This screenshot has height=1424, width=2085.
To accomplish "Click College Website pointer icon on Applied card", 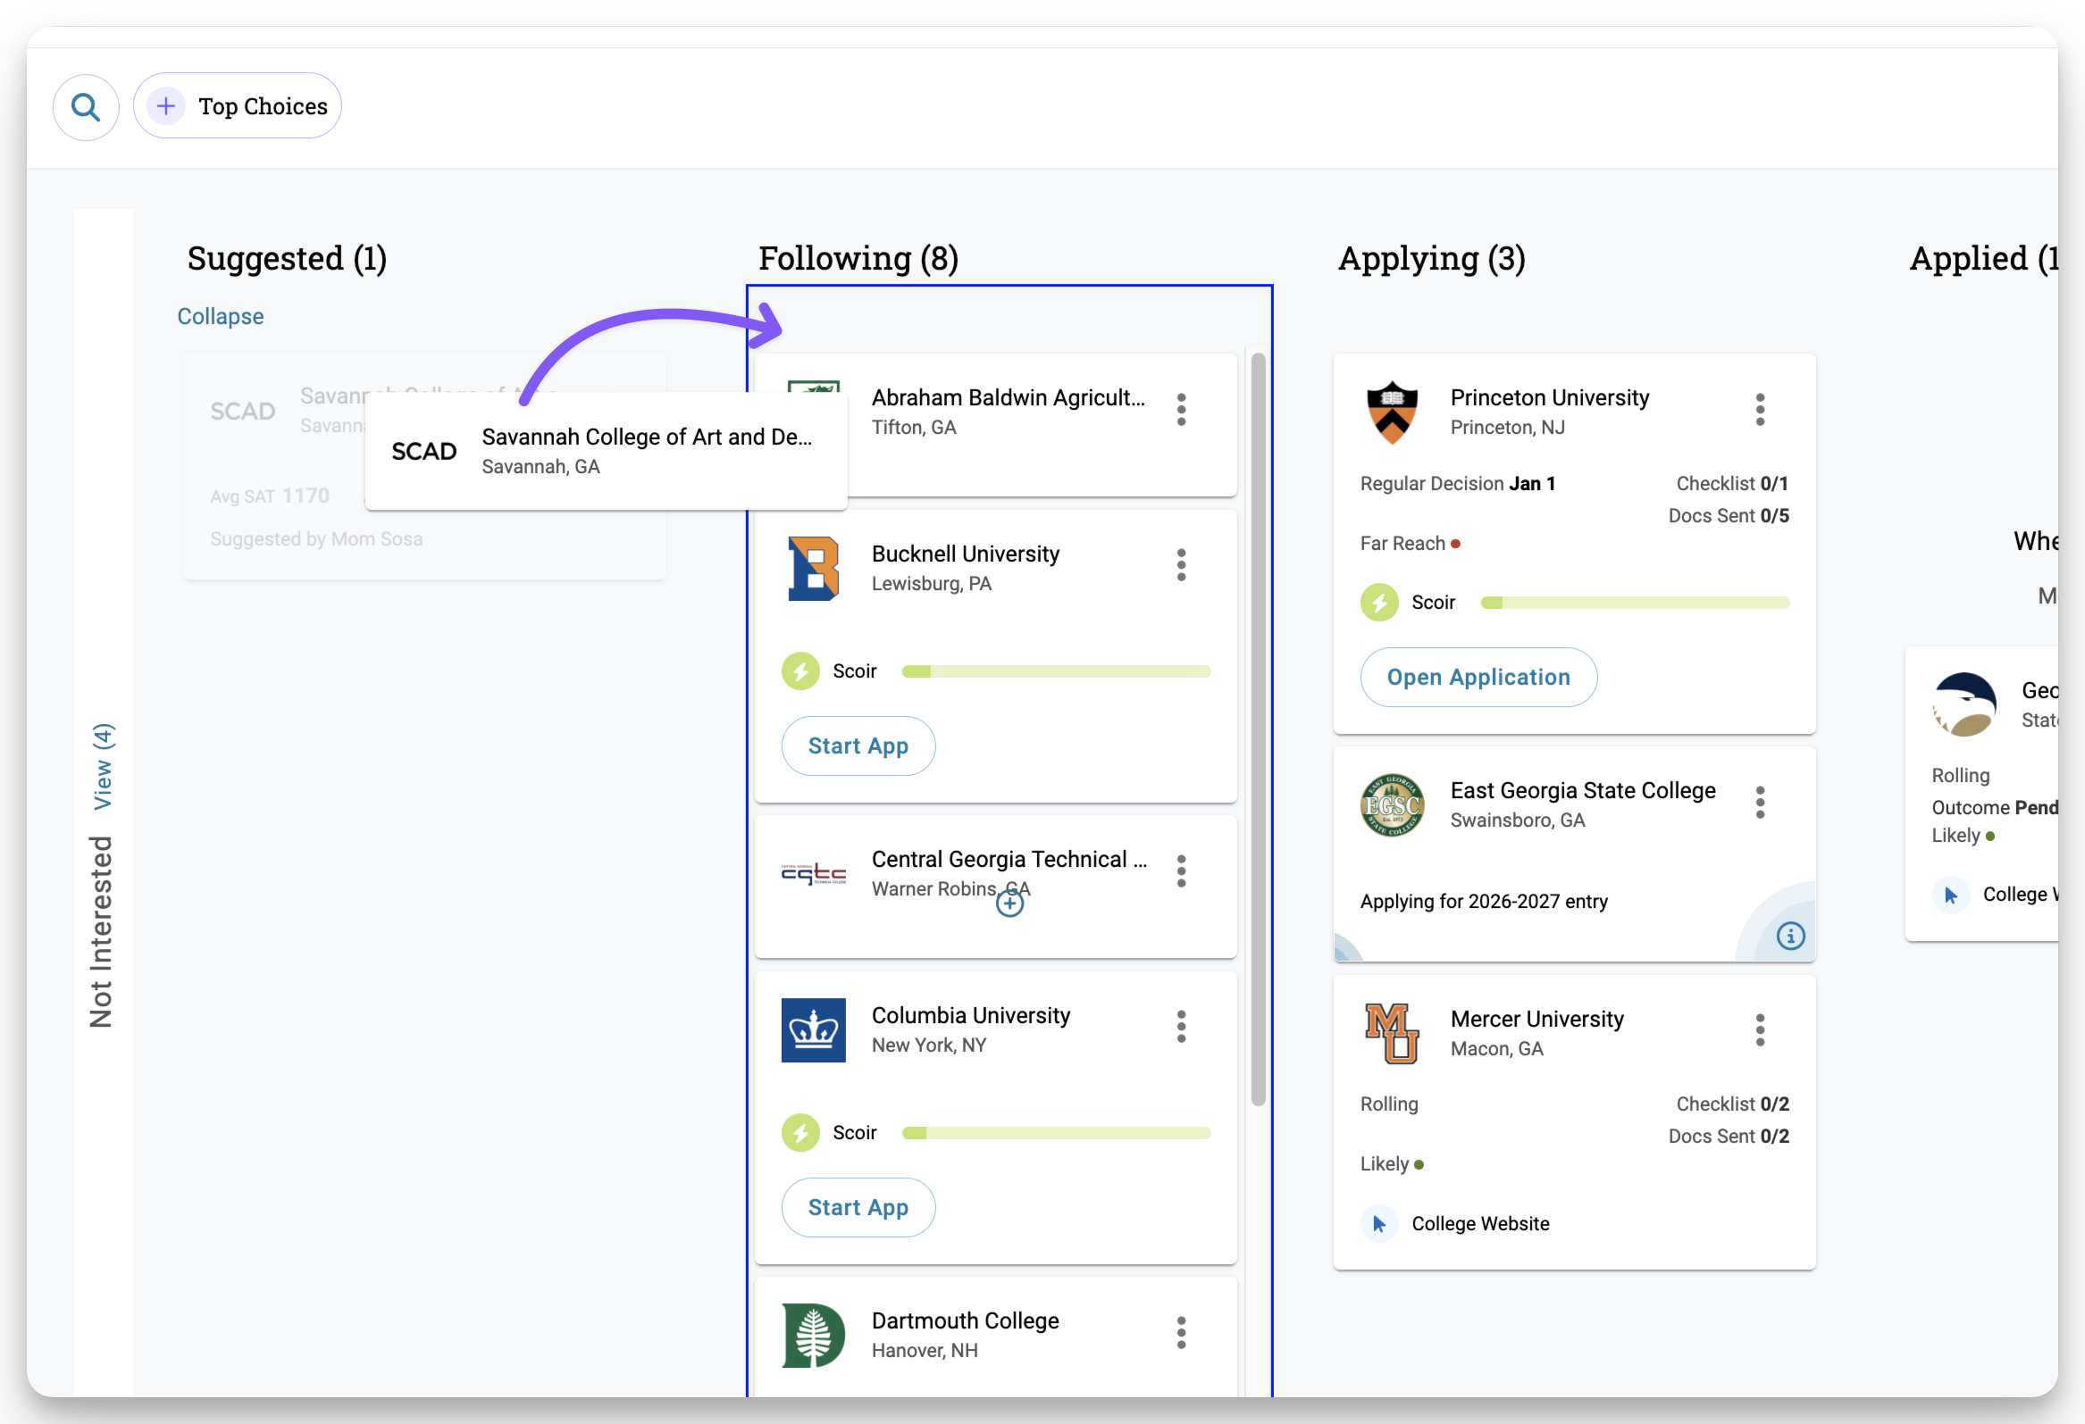I will [x=1950, y=895].
